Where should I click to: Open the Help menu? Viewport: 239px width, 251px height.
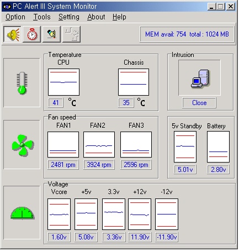tap(119, 17)
